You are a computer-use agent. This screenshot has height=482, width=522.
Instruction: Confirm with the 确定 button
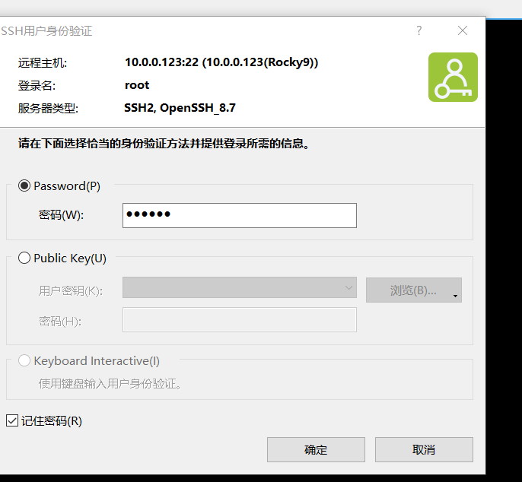pos(316,450)
